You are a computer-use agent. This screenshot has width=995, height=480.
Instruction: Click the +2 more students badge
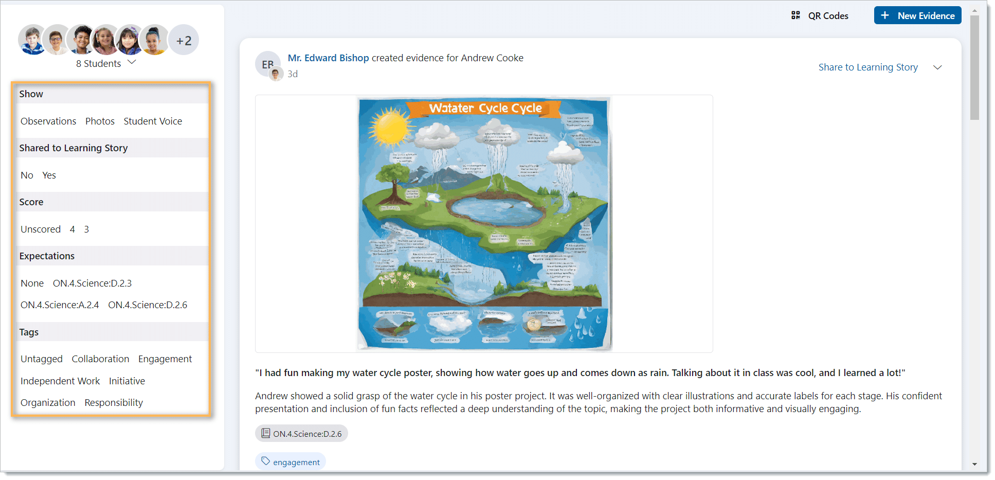click(184, 40)
